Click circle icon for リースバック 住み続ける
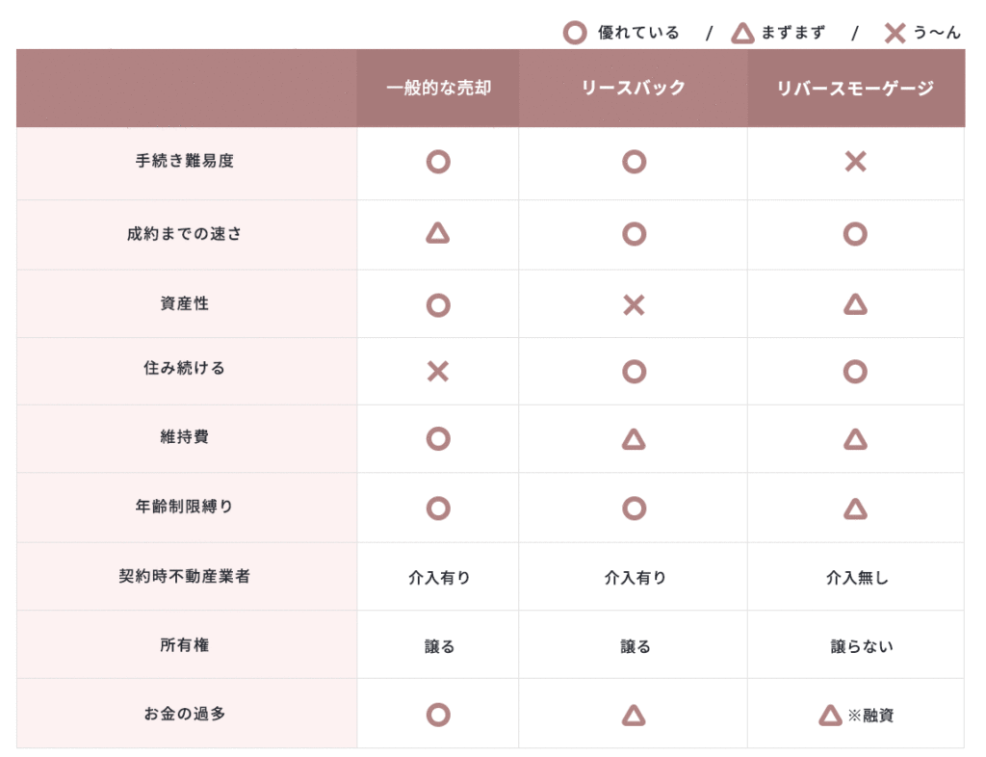Image resolution: width=986 pixels, height=757 pixels. pos(634,372)
